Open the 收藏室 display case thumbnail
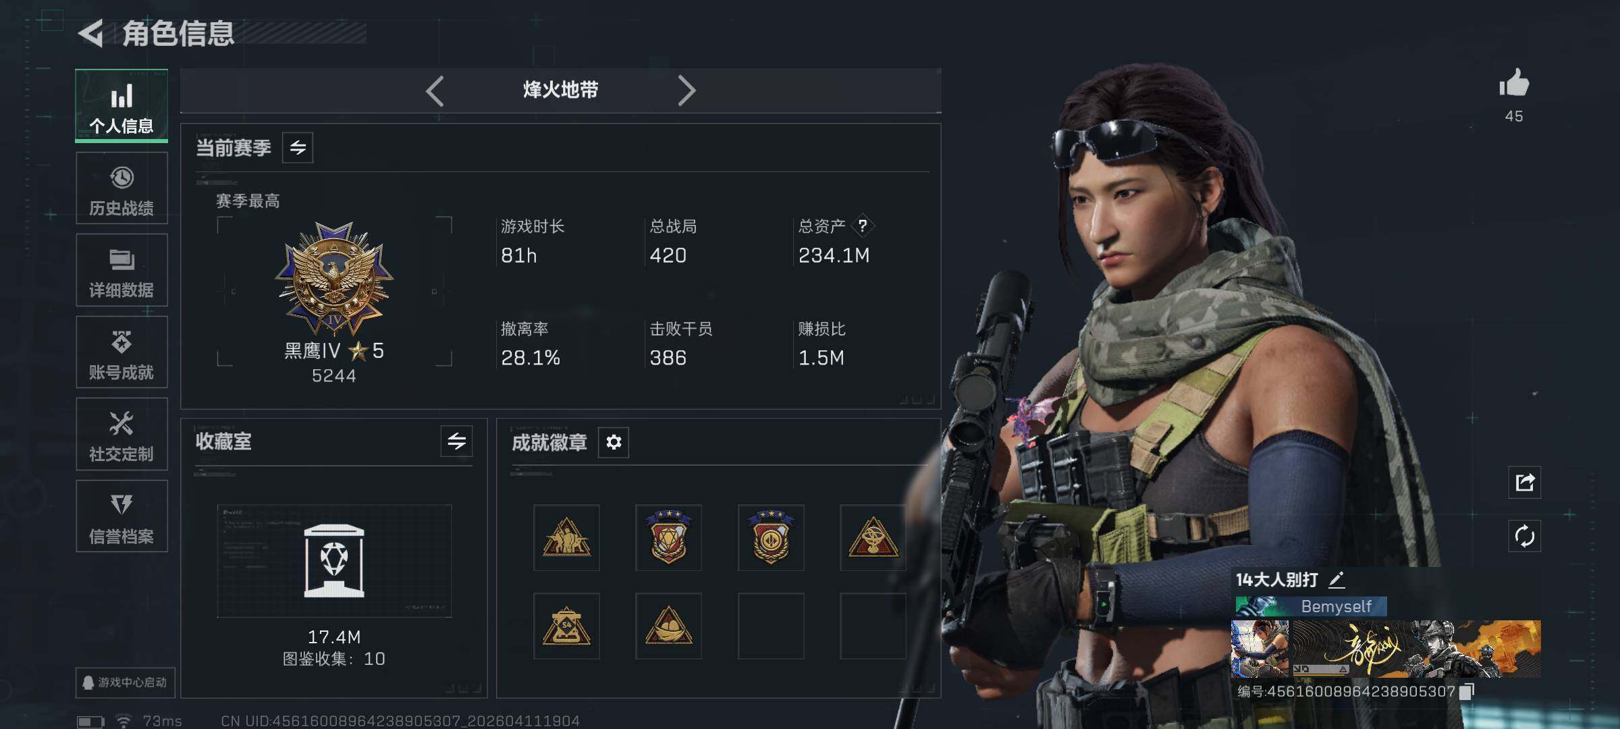Image resolution: width=1620 pixels, height=729 pixels. 334,561
